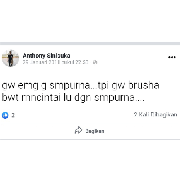
Task: Click the word 'brusha' in the post
Action: pyautogui.click(x=143, y=85)
